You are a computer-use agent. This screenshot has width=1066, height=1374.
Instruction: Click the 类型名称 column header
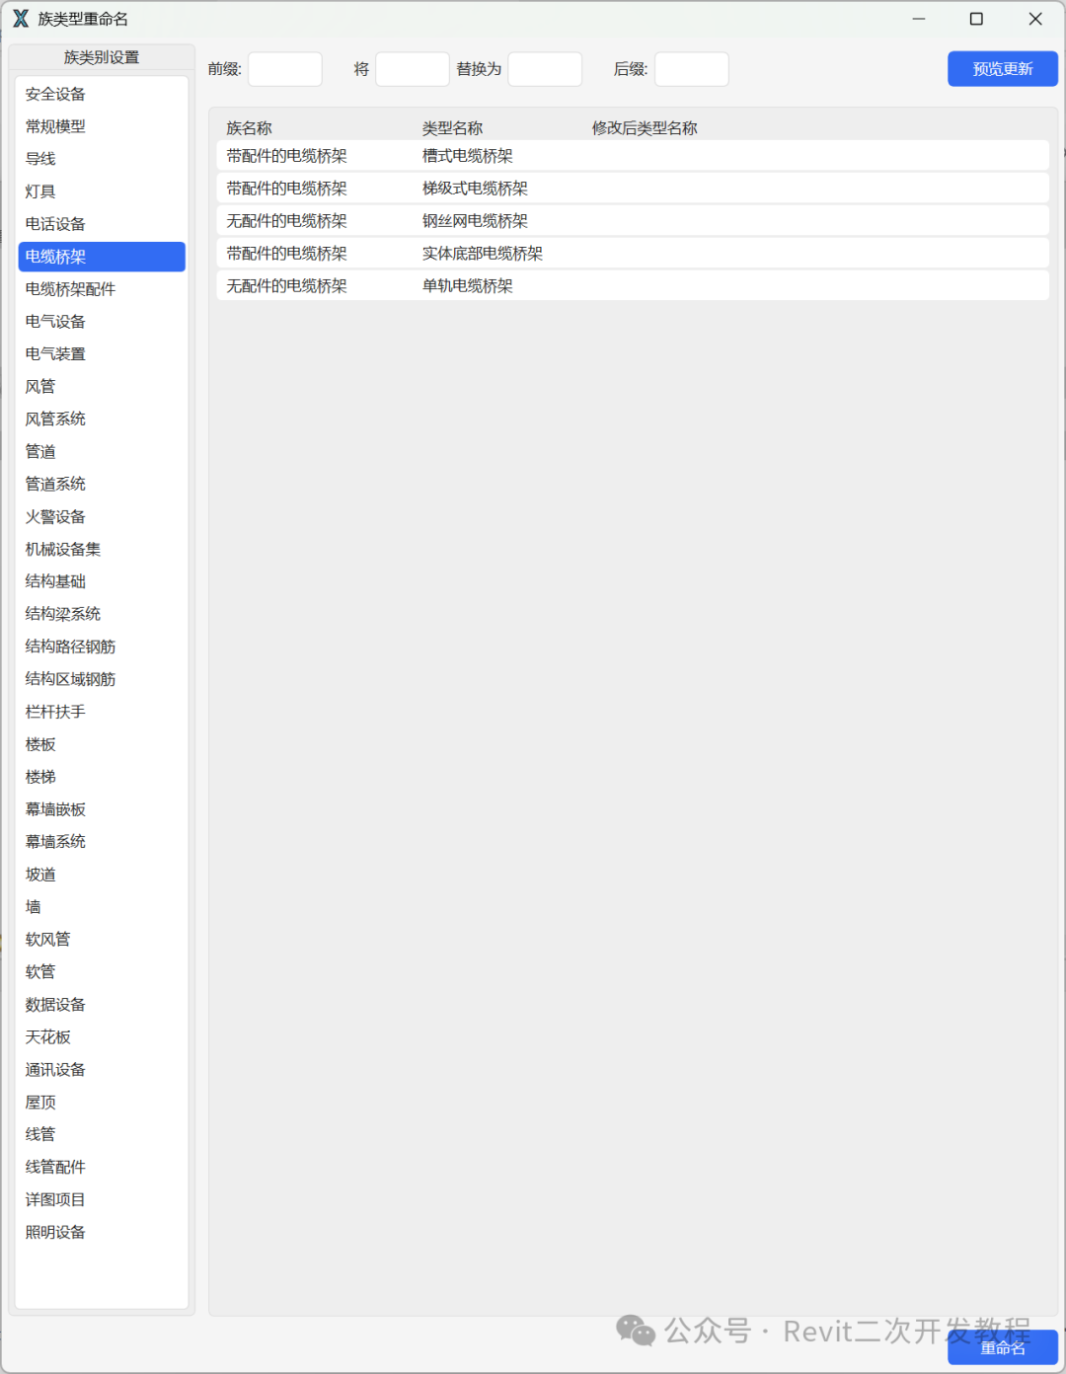pyautogui.click(x=453, y=128)
